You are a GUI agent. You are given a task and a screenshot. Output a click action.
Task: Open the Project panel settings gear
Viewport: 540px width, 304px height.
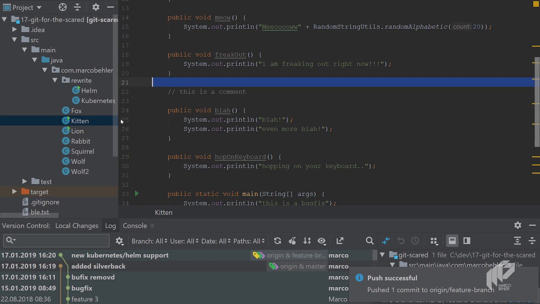pos(96,7)
